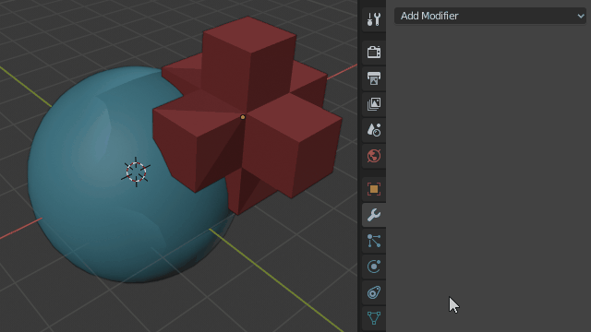Open the View Layer properties tab
Screen dimensions: 591x332
pyautogui.click(x=373, y=104)
